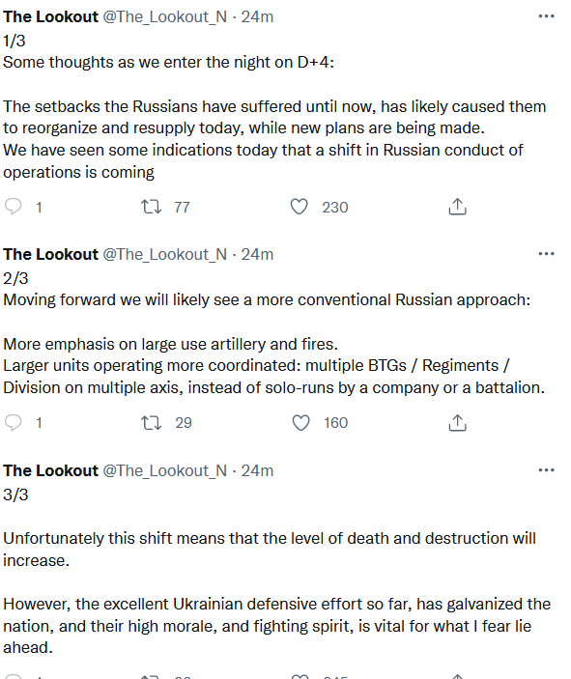Retweet the 1/3 tweet with 77 retweets
Screen dimensions: 571x679
151,207
